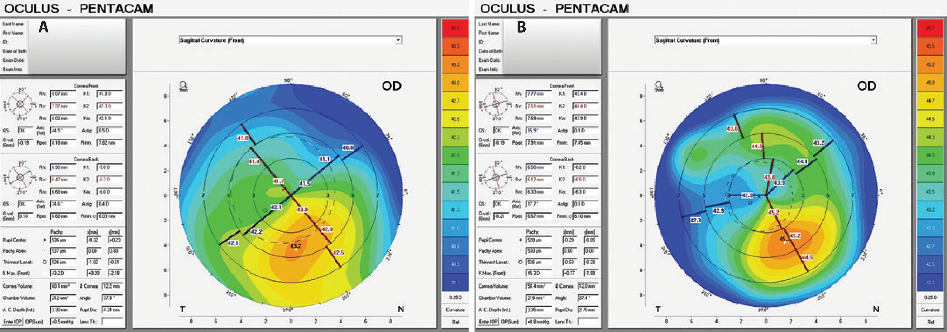This screenshot has height=332, width=947.
Task: Click the thinnest location circle marker on map B
Action: (x=750, y=202)
